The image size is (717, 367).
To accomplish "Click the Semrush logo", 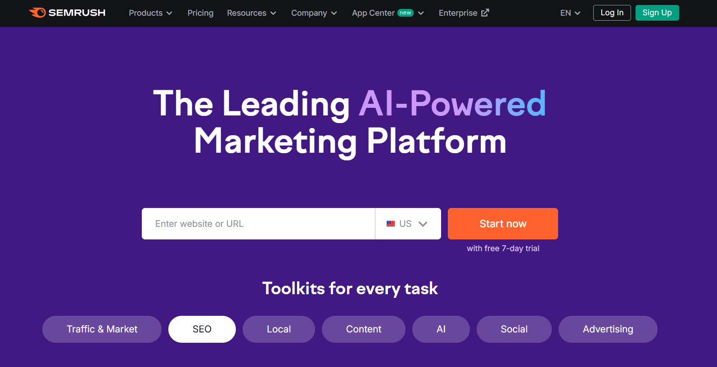I will pyautogui.click(x=67, y=13).
